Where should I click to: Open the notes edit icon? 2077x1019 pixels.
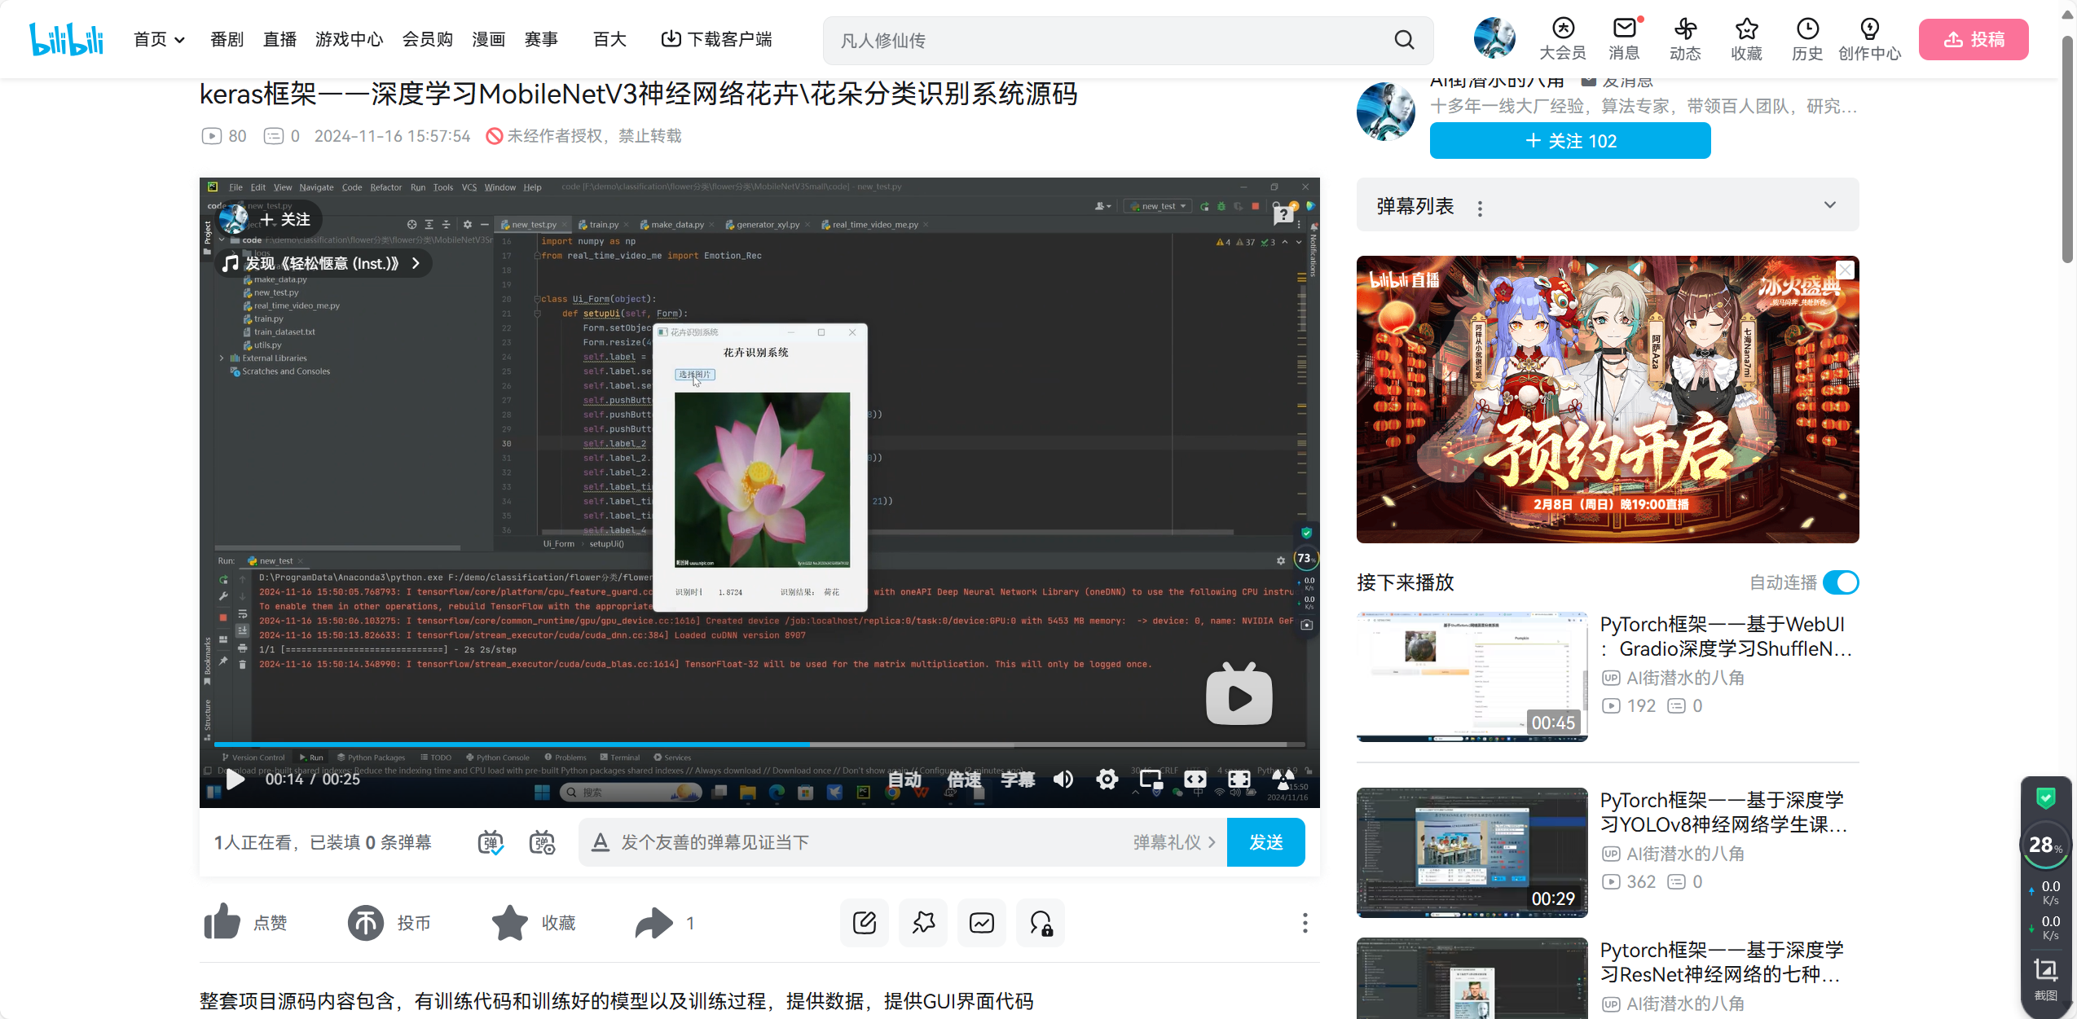pyautogui.click(x=864, y=923)
